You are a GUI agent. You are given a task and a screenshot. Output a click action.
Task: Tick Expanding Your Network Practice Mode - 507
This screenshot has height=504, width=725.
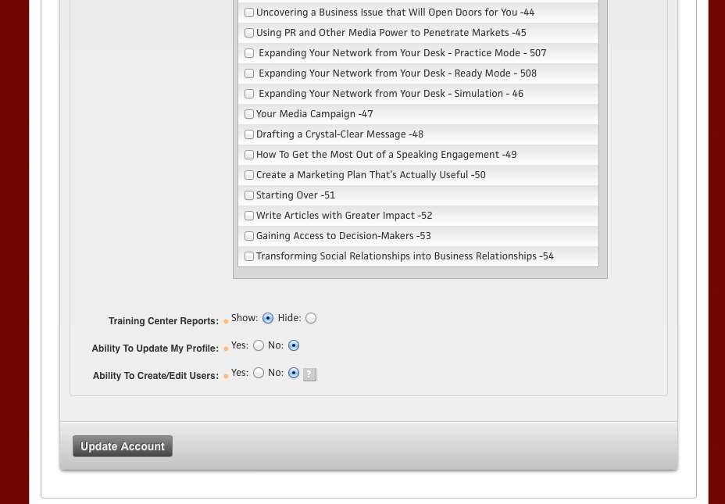click(249, 53)
